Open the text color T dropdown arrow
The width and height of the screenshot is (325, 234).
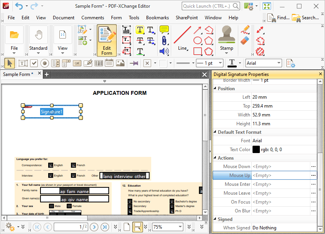(240, 63)
